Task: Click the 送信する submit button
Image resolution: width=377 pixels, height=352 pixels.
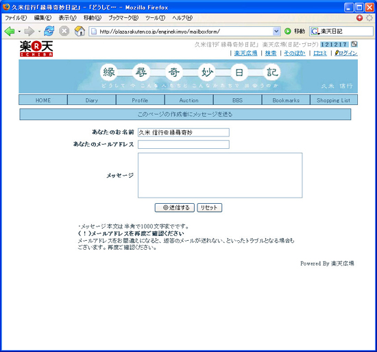Action: (175, 208)
